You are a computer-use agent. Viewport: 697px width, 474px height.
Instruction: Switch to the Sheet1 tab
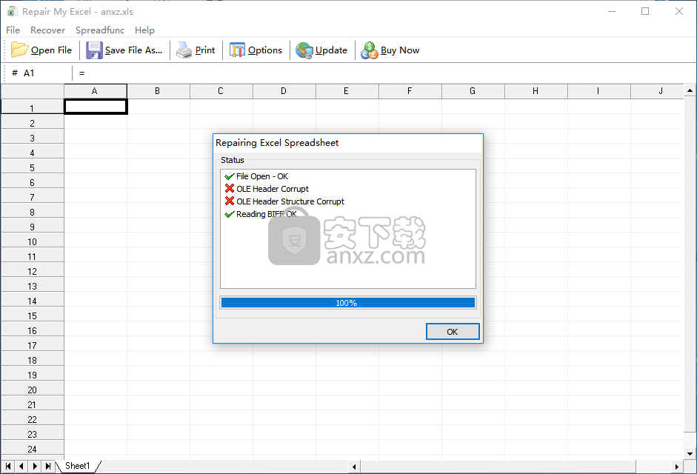tap(78, 466)
